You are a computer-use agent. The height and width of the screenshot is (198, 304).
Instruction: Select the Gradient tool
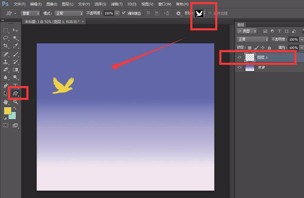[x=15, y=70]
